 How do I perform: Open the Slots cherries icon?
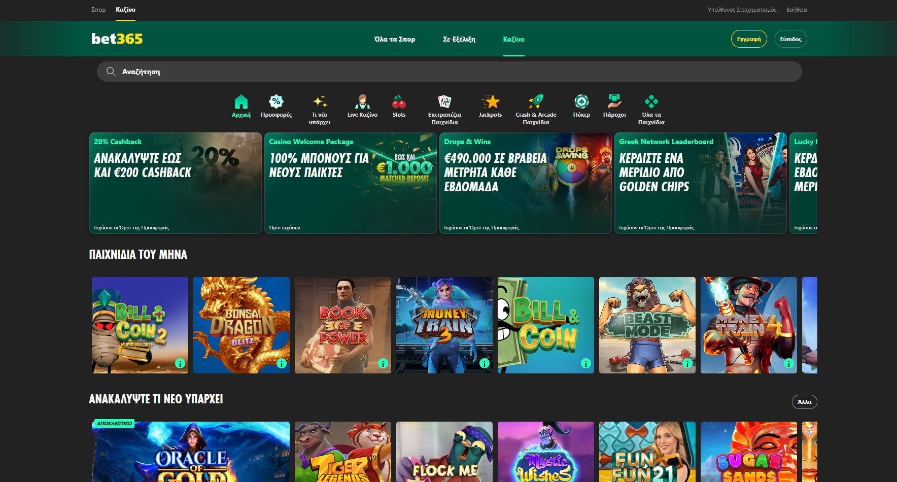point(399,102)
